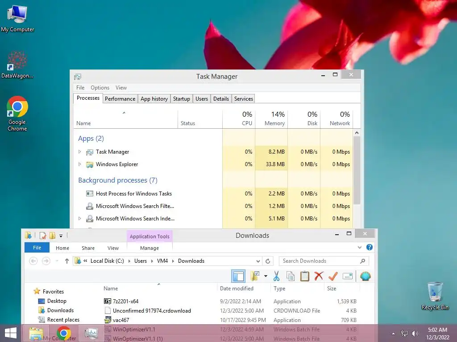Viewport: 457px width, 342px height.
Task: Sort files by the Type column
Action: [279, 289]
